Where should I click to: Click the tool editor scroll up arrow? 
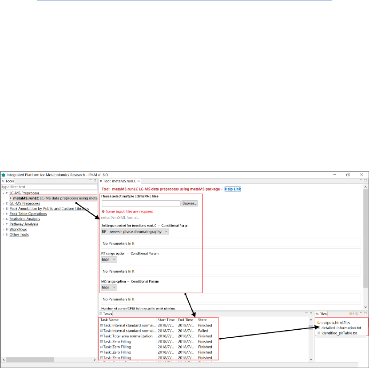(365, 187)
